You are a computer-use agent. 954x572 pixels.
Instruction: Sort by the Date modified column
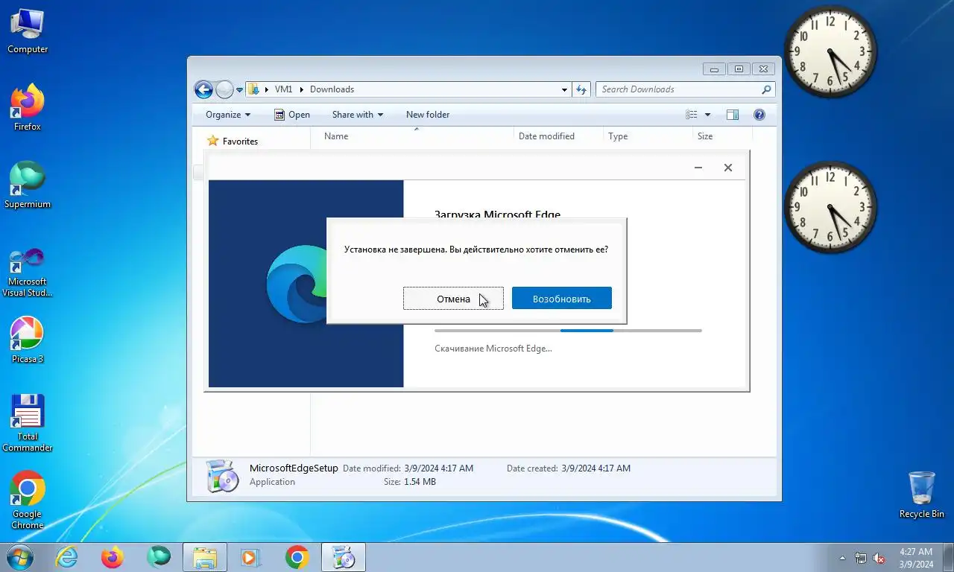click(x=558, y=136)
